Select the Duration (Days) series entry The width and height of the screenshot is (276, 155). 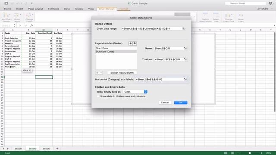[x=116, y=52]
